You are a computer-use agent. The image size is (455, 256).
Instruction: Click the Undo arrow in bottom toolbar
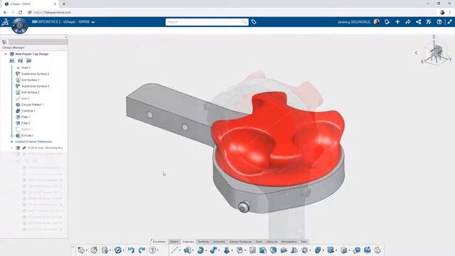click(x=131, y=250)
